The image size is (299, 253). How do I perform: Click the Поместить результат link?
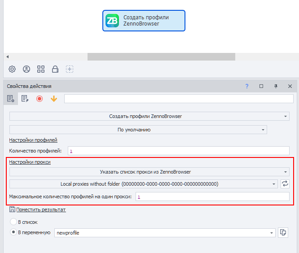pyautogui.click(x=41, y=209)
